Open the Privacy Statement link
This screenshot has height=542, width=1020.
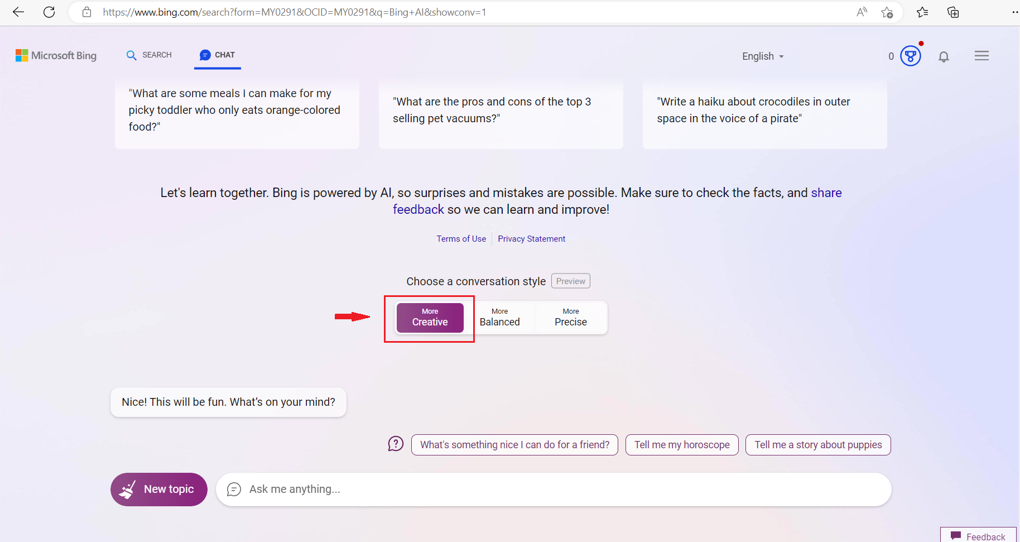pos(531,238)
